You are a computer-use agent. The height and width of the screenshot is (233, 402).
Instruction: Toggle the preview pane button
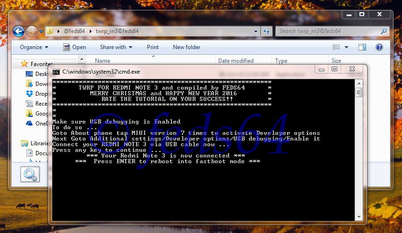click(x=362, y=47)
